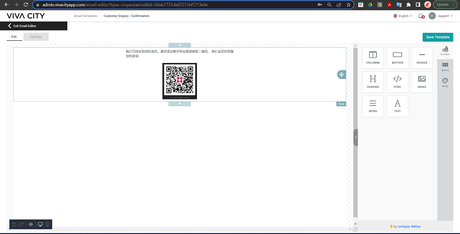Click the row move handle
460x234 pixels.
342,75
